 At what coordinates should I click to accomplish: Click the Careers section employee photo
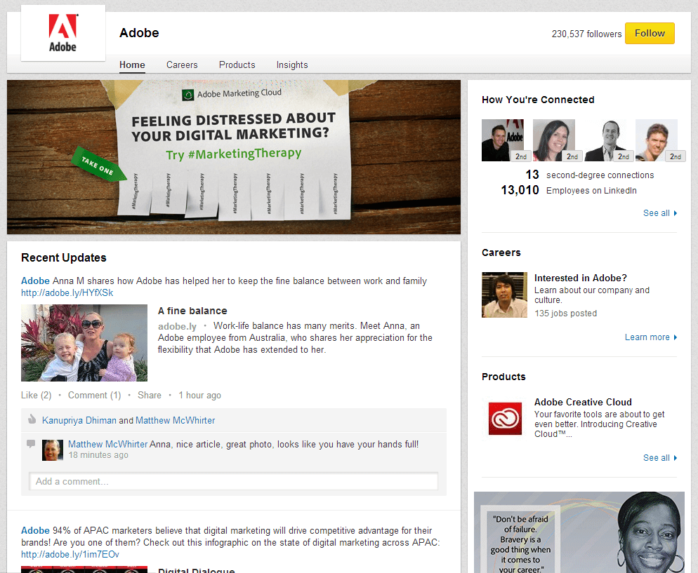point(504,295)
